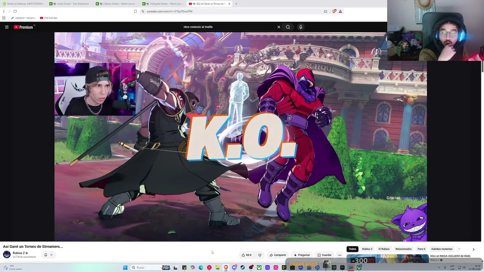Open the Brave Shields lion icon

334,11
